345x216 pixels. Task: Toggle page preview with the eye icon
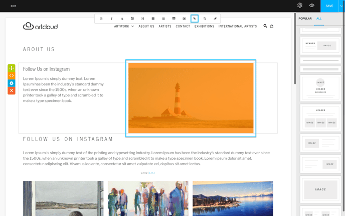coord(312,6)
